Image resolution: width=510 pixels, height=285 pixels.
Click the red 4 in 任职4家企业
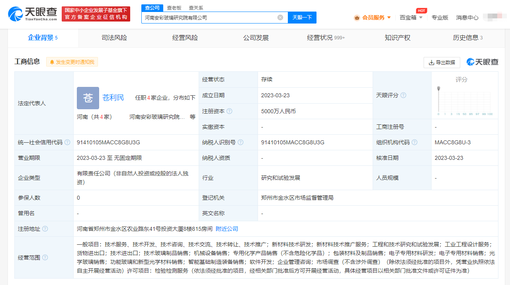[x=149, y=98]
